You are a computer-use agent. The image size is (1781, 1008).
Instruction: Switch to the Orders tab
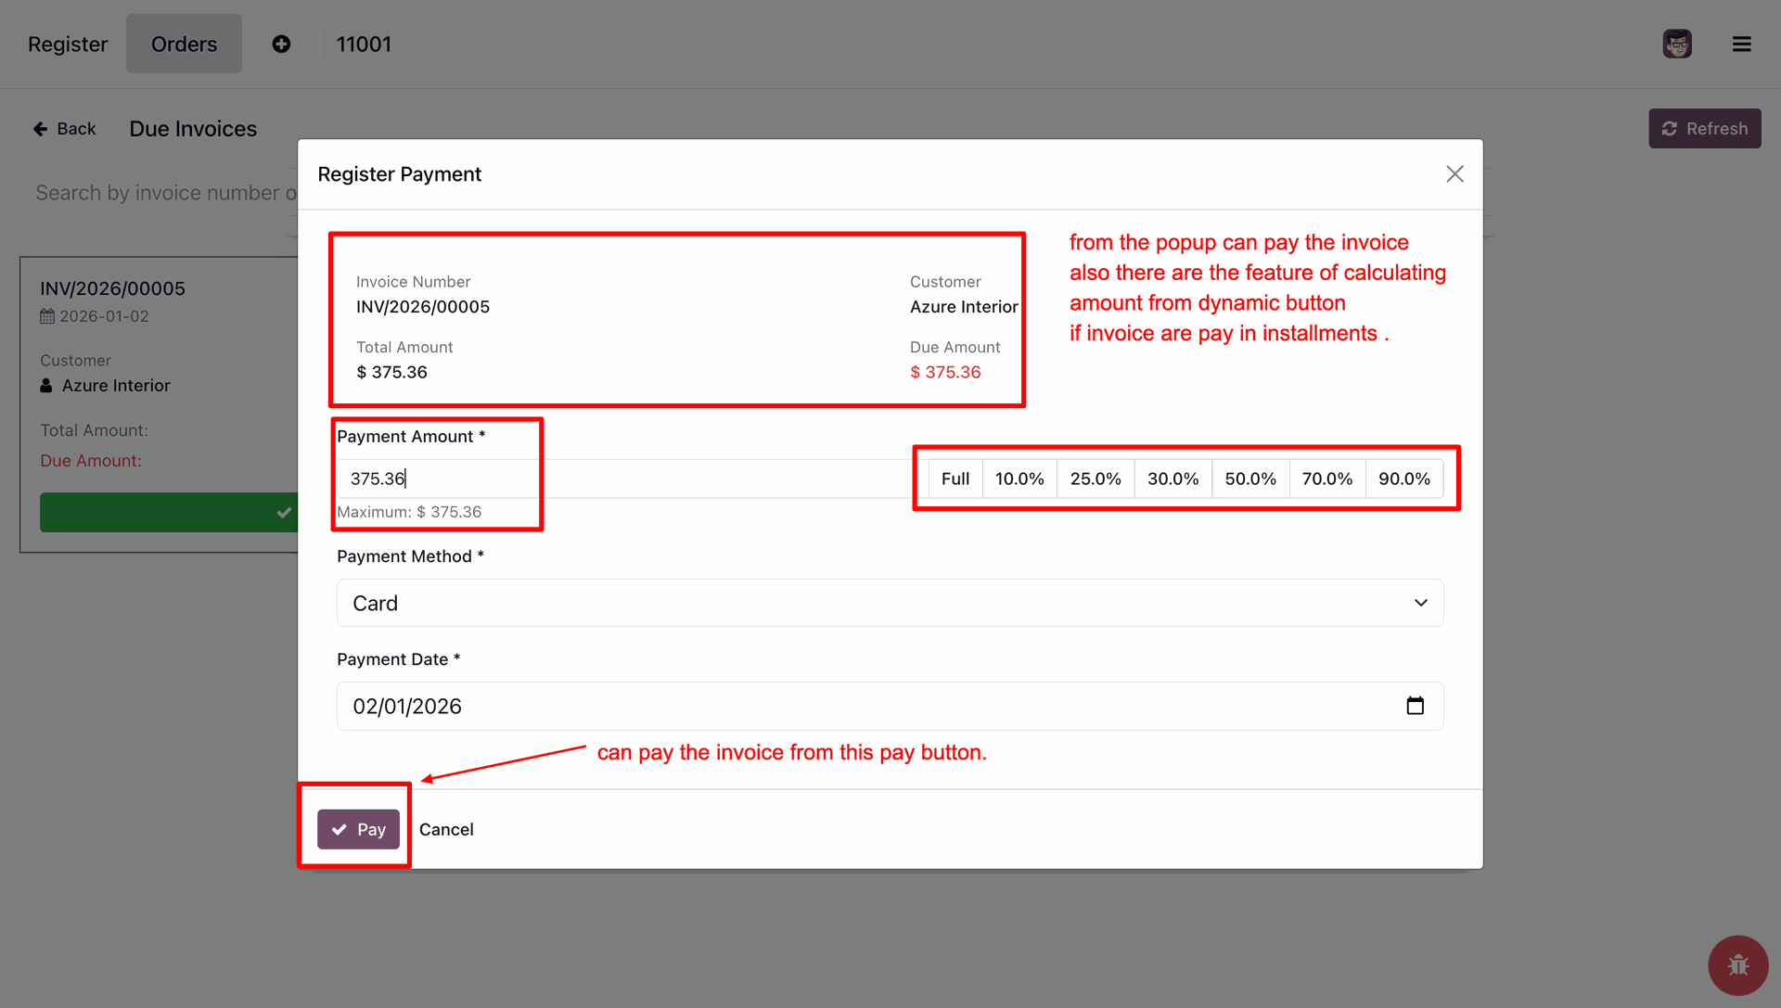coord(184,45)
